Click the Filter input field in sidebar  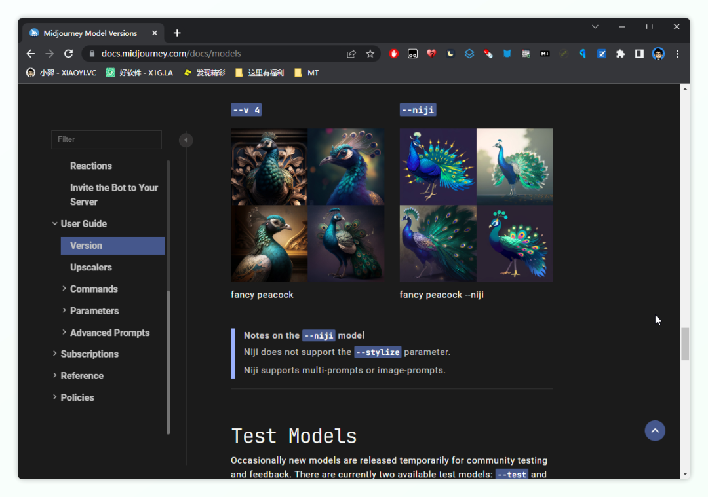[x=106, y=139]
